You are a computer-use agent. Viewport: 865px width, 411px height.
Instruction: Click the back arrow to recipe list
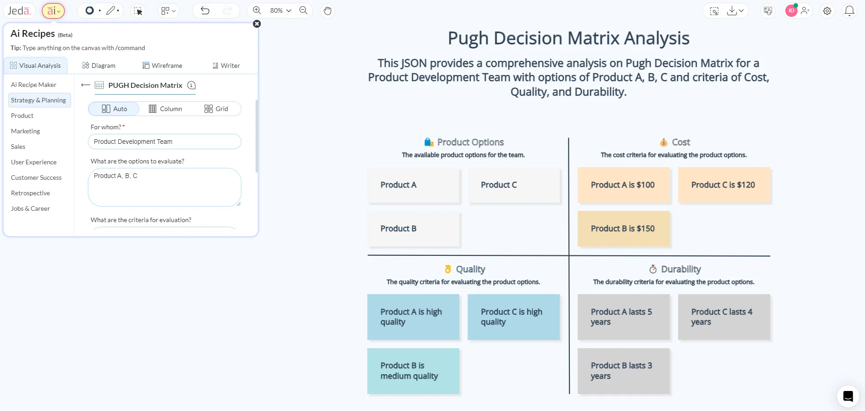coord(85,85)
